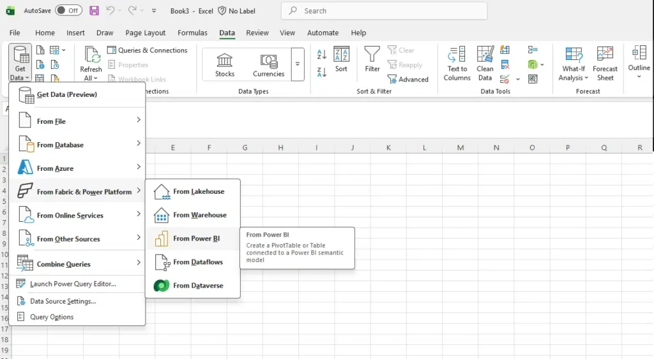The width and height of the screenshot is (654, 359).
Task: Click into the Search box
Action: click(384, 11)
